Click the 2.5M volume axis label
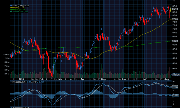This screenshot has height=108, width=180. click(x=7, y=74)
